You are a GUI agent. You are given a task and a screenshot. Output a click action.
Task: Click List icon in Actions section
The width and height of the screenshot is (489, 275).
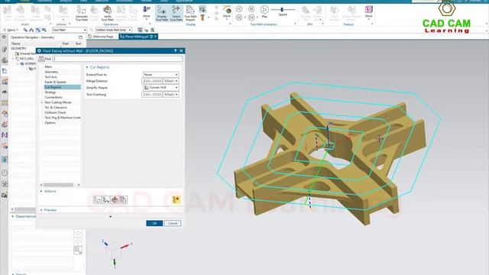coord(123,199)
